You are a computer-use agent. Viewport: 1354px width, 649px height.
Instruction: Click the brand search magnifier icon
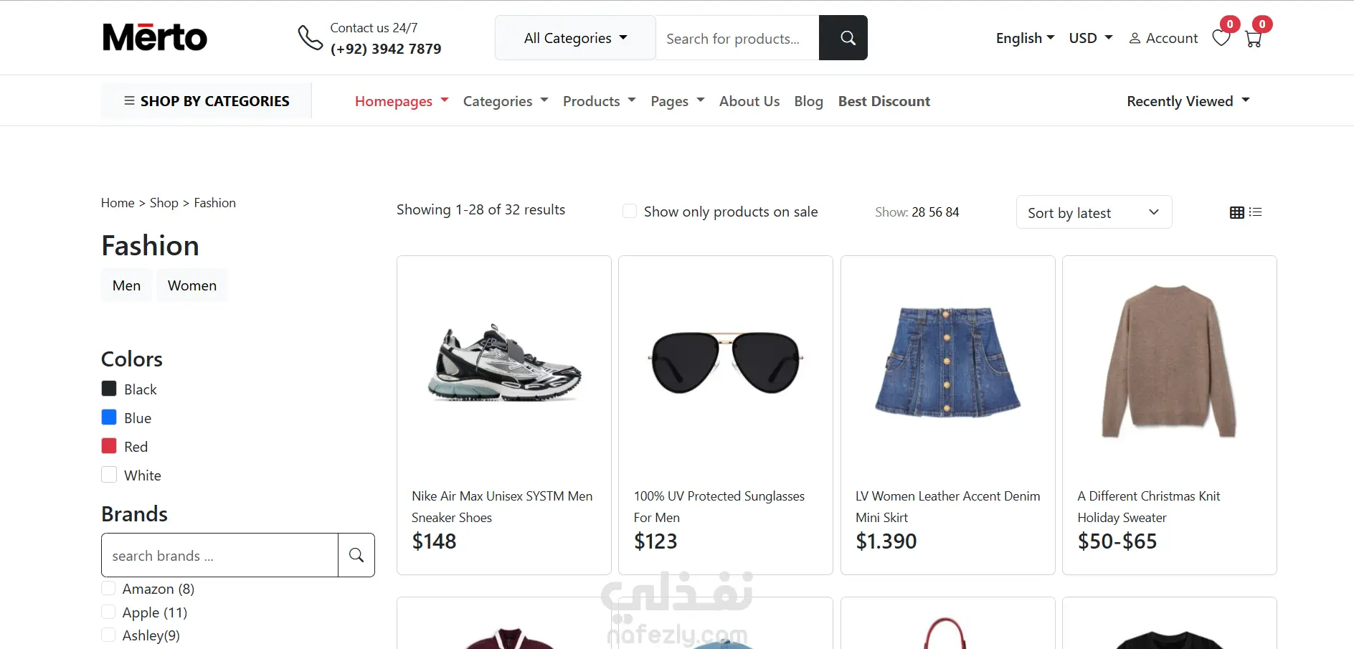(356, 555)
